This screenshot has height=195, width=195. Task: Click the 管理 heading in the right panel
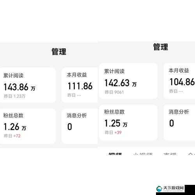point(161,47)
